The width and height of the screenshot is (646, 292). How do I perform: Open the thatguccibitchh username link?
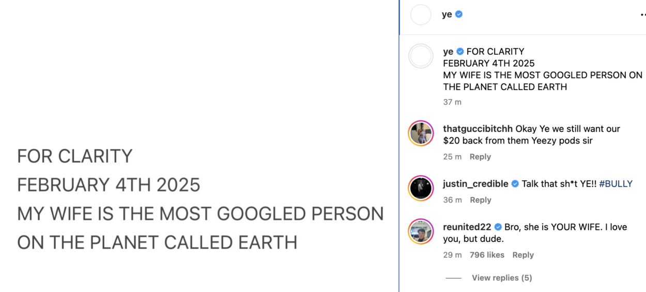coord(478,129)
